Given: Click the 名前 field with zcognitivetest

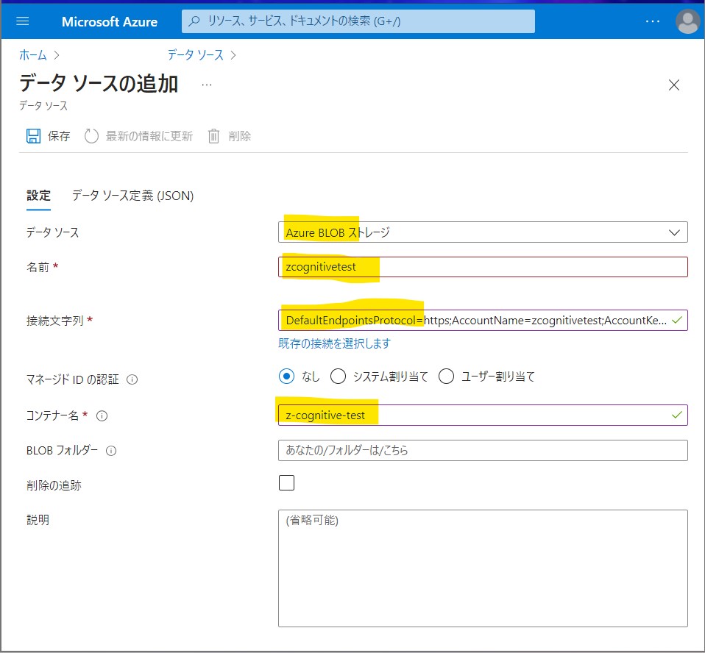Looking at the screenshot, I should tap(483, 267).
